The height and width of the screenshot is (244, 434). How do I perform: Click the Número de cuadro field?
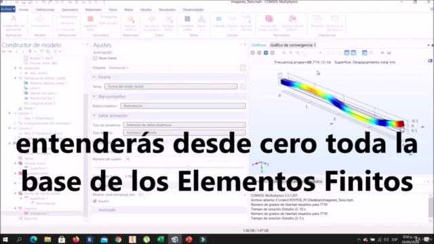184,159
